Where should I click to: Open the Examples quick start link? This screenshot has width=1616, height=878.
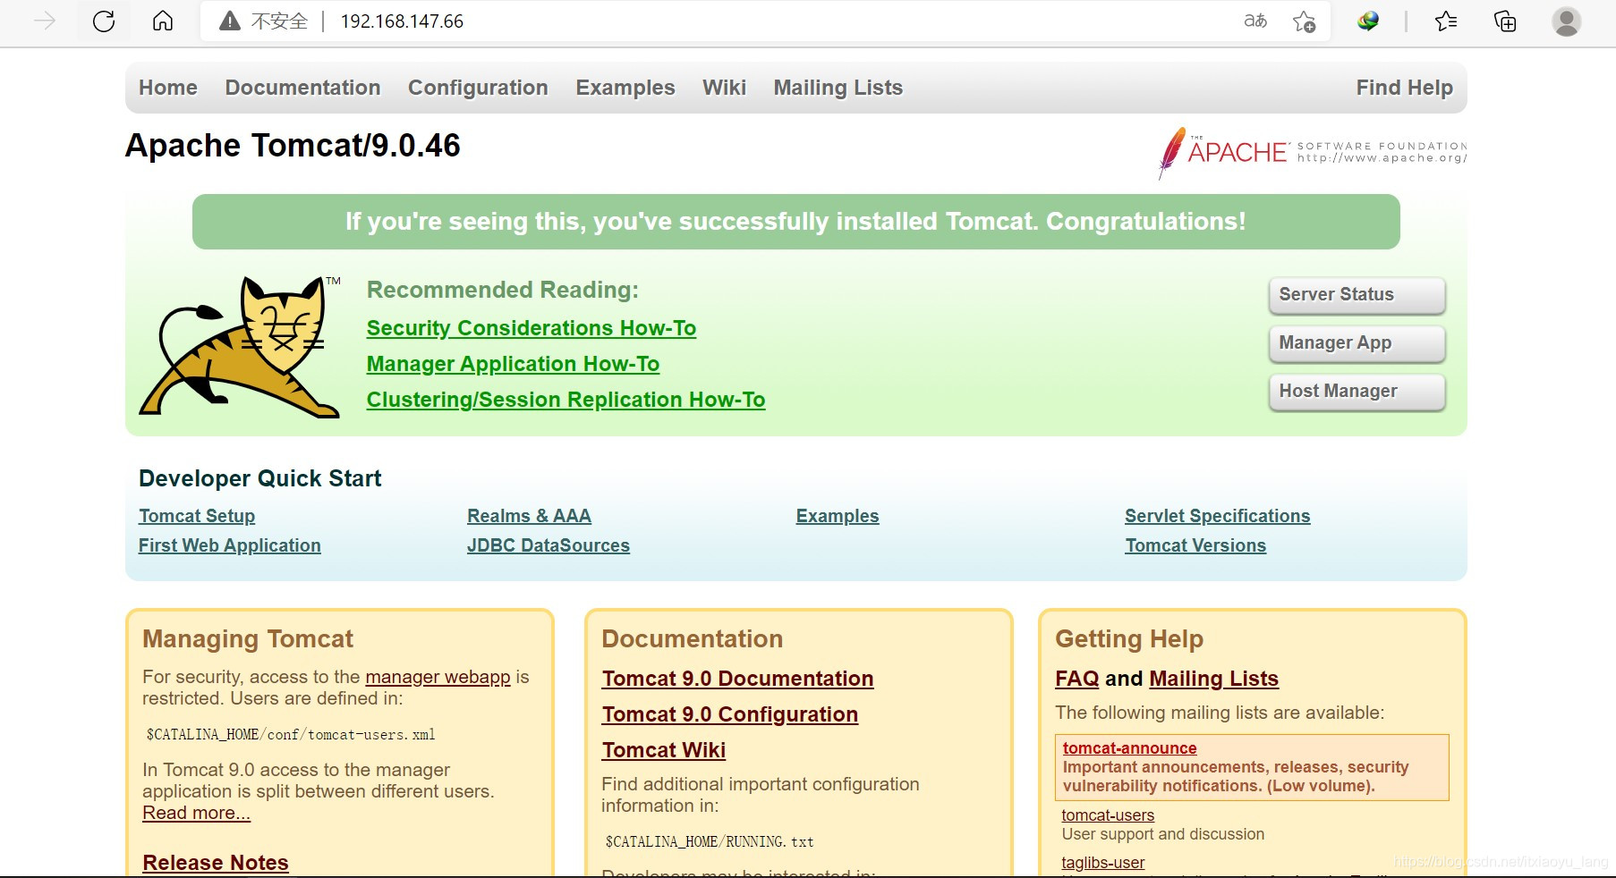[x=838, y=516]
